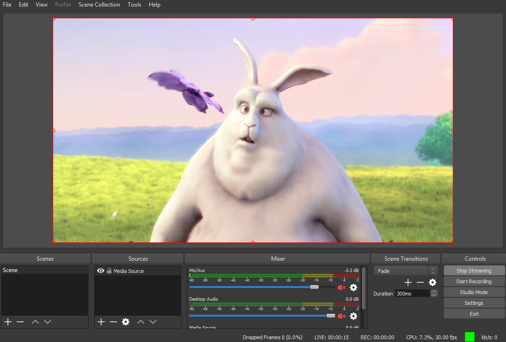Open the Scene Collection menu

99,5
